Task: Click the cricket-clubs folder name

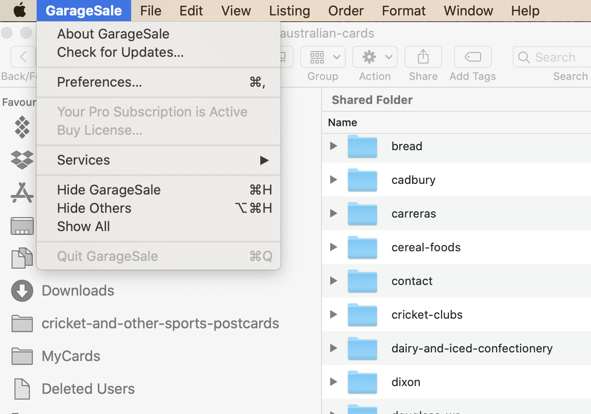Action: (x=427, y=315)
